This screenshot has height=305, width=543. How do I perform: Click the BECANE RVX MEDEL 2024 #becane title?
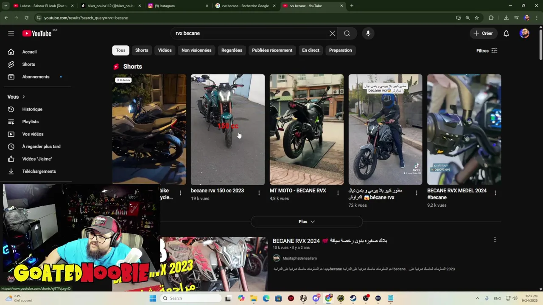tap(457, 194)
